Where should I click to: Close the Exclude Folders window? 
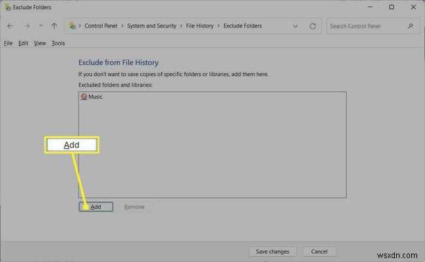click(413, 7)
